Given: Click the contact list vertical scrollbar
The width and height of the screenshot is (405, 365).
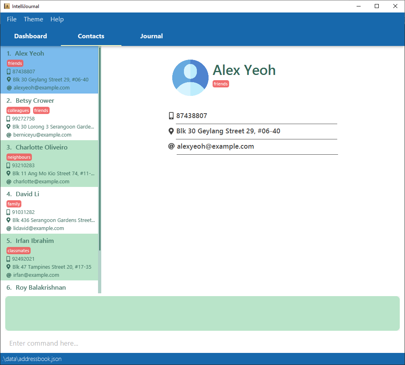Looking at the screenshot, I should pos(100,149).
